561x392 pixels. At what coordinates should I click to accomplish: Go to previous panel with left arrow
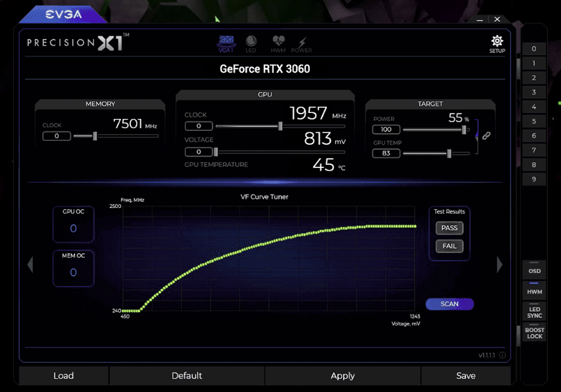point(30,264)
